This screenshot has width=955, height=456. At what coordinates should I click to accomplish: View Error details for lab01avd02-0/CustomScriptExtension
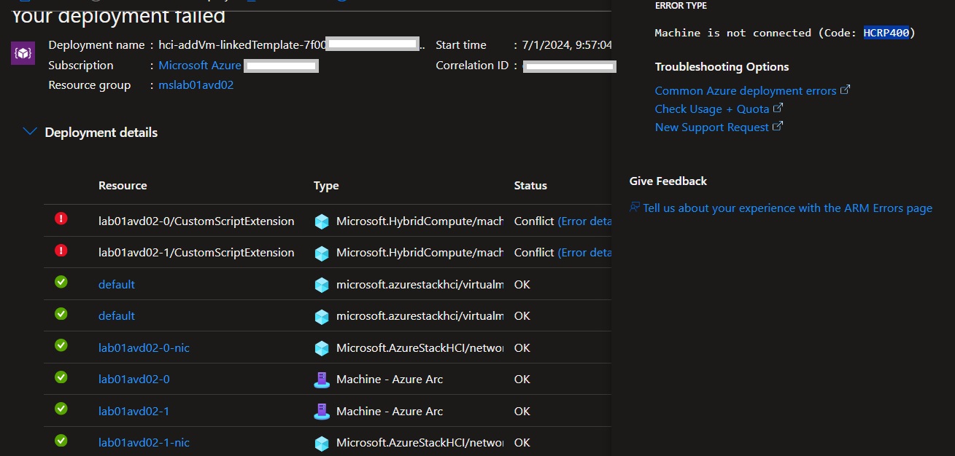[584, 221]
